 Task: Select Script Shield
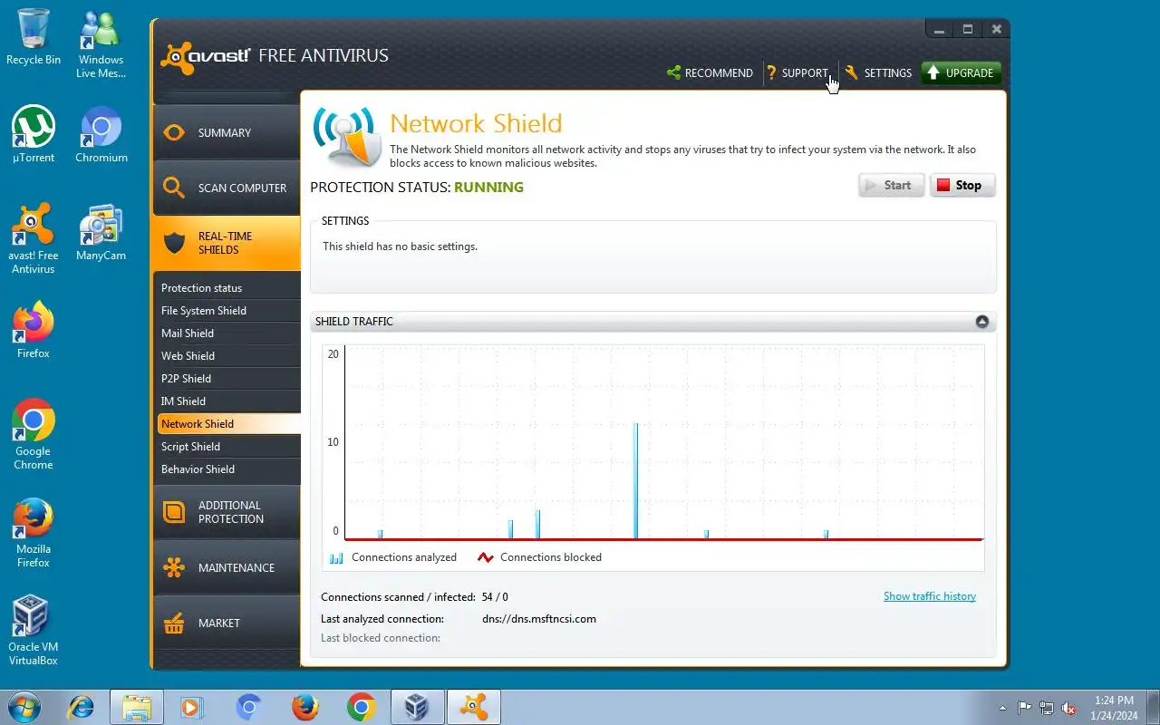click(x=227, y=447)
